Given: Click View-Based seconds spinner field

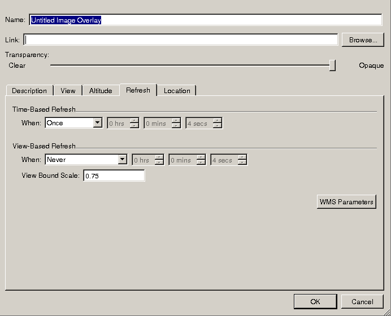Looking at the screenshot, I should point(224,160).
